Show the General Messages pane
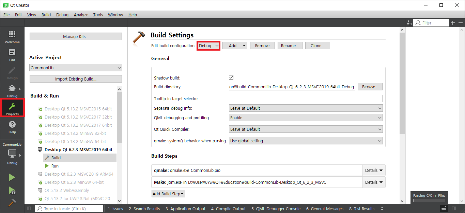 pyautogui.click(x=325, y=209)
